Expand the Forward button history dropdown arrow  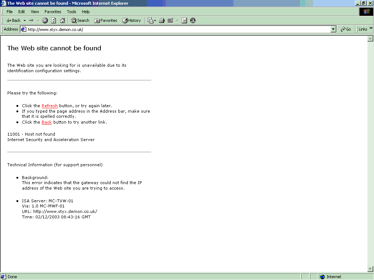[38, 20]
